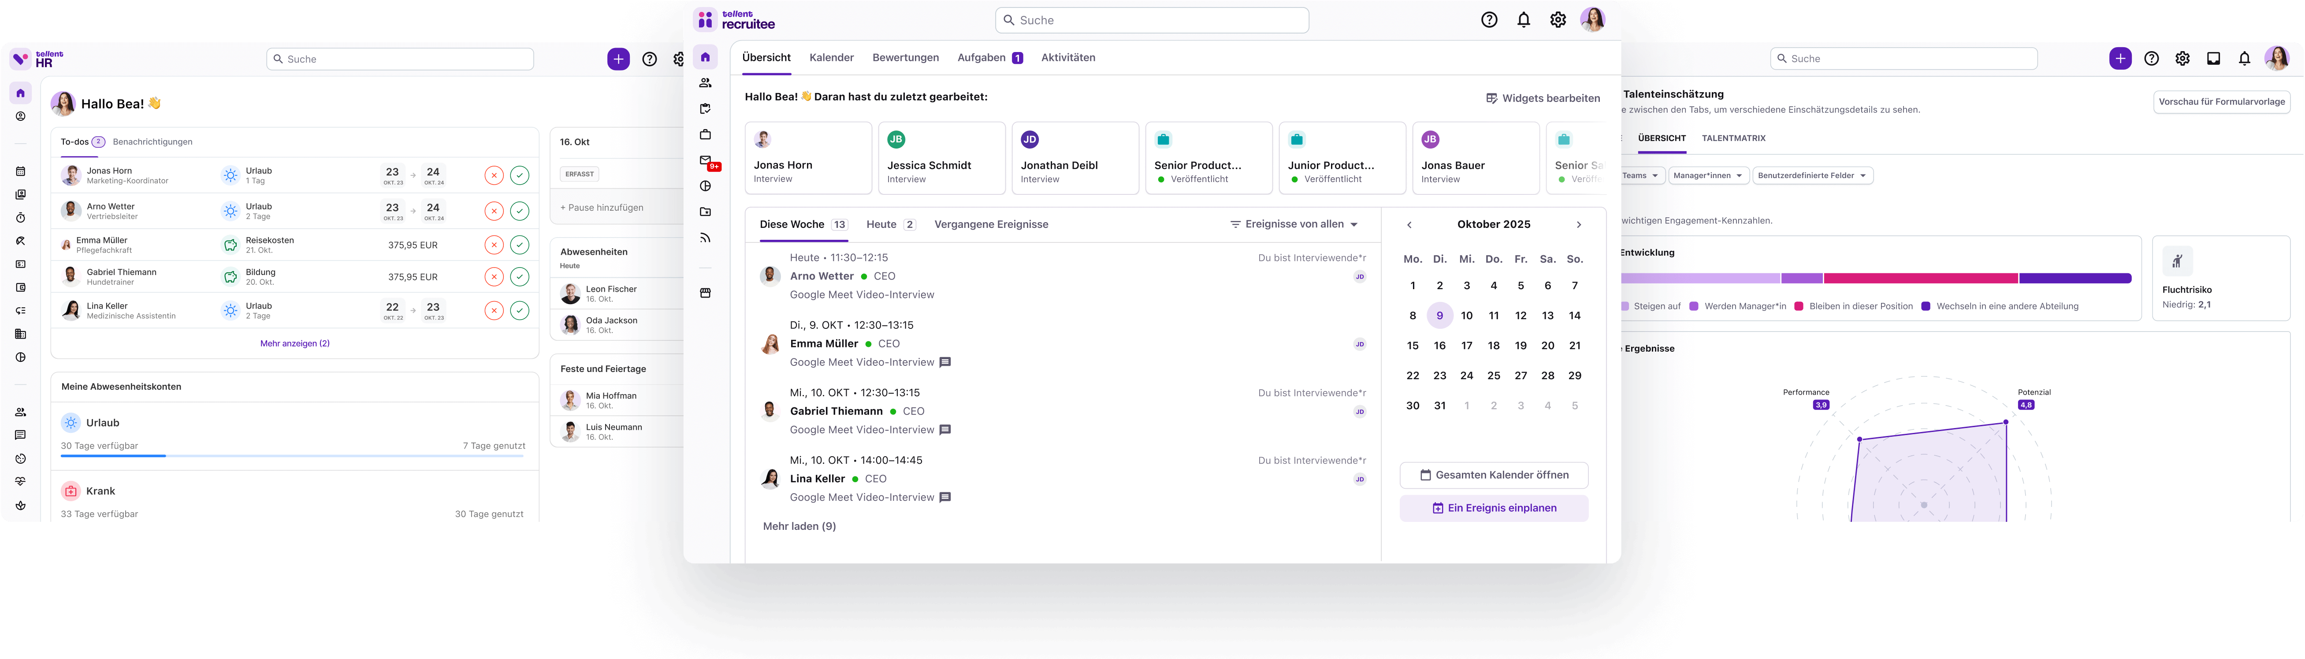Image resolution: width=2305 pixels, height=659 pixels.
Task: Click the marketplace store icon in sidebar
Action: click(x=705, y=293)
